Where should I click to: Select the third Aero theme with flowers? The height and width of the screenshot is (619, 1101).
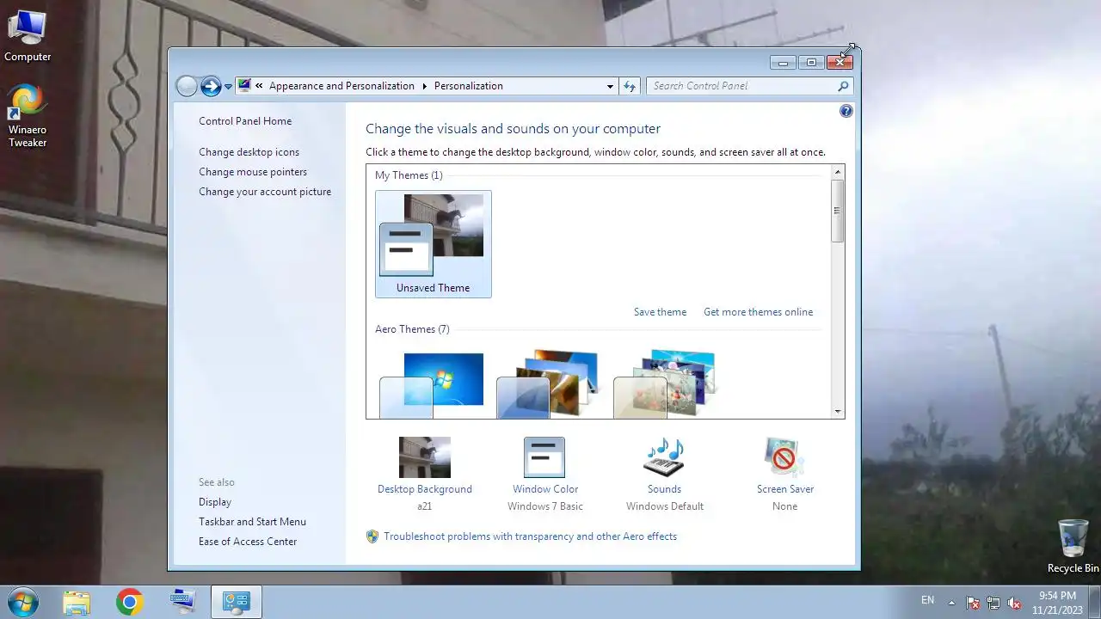click(665, 384)
